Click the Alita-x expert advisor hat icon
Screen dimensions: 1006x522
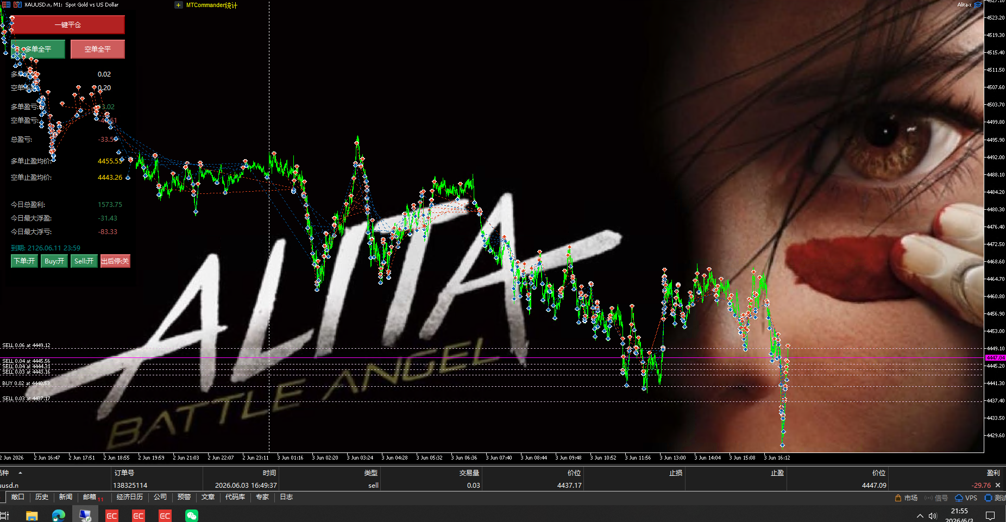coord(978,4)
